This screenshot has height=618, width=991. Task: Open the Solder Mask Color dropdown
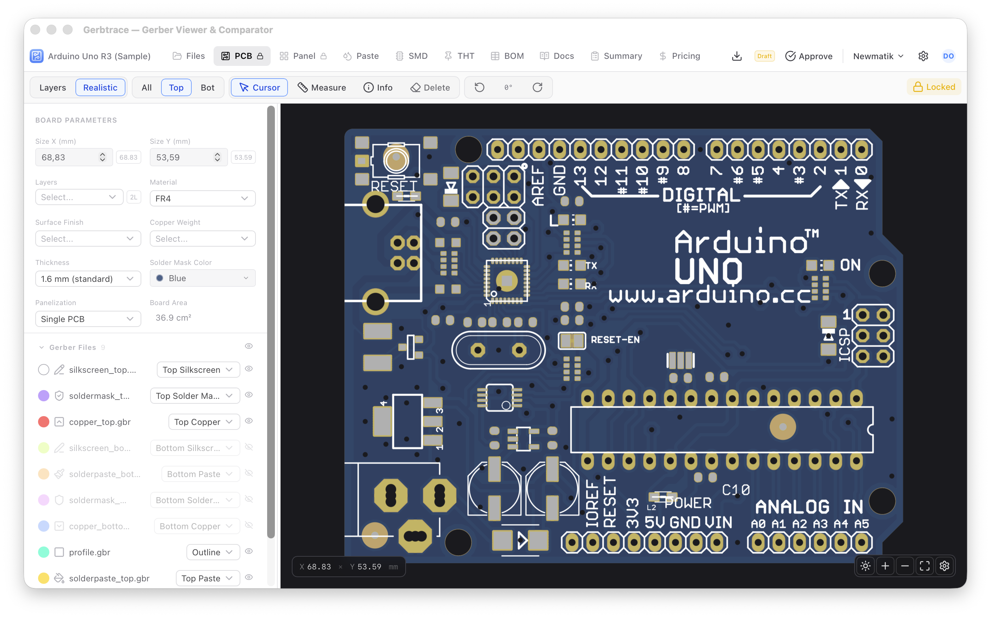pyautogui.click(x=202, y=278)
